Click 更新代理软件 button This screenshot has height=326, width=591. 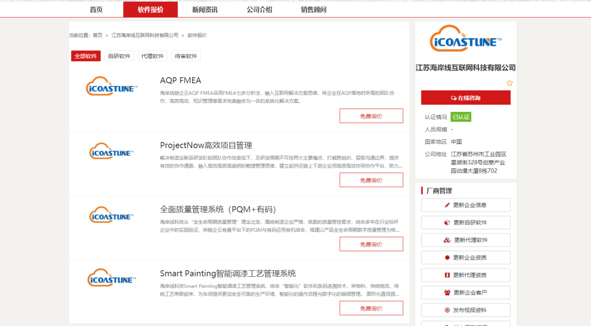click(x=466, y=240)
